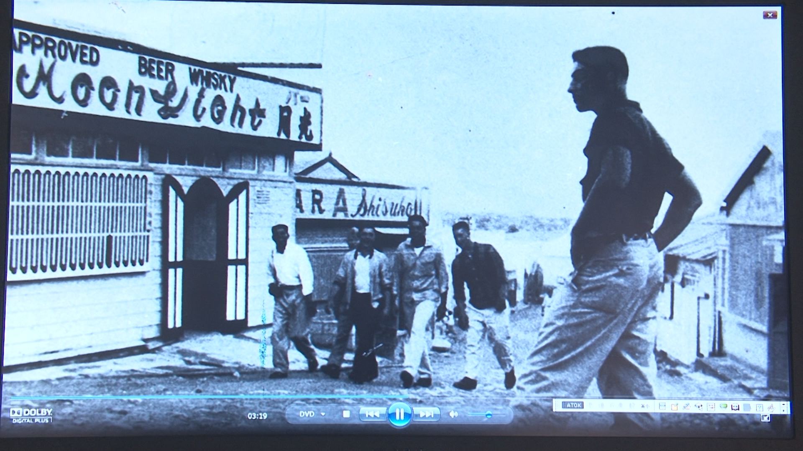
Task: Click the ATOK input mode button
Action: point(573,405)
